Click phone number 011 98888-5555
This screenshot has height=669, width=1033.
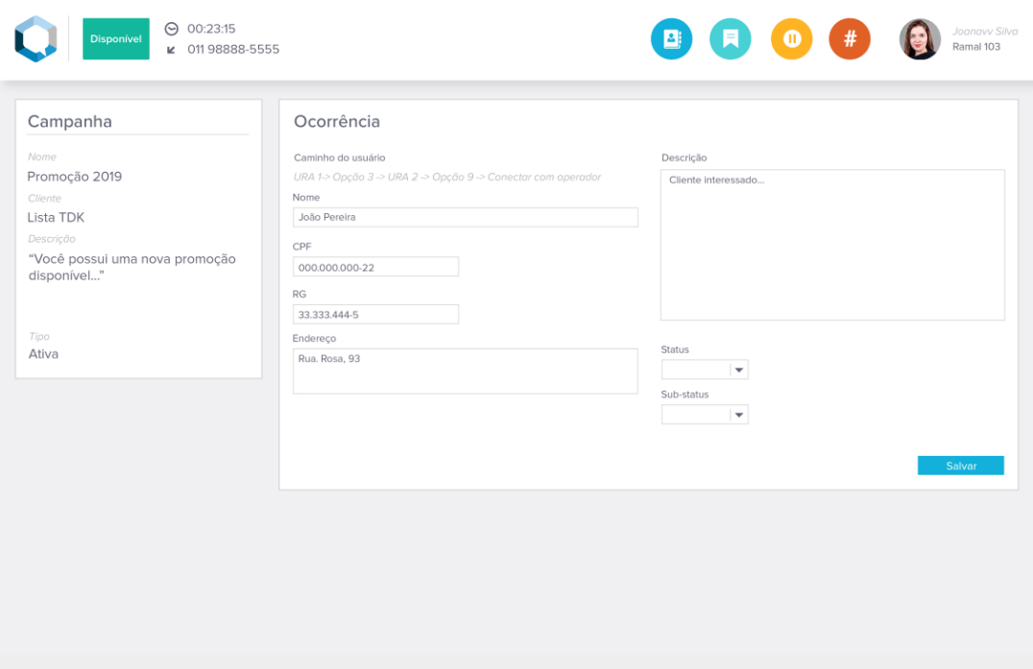click(x=233, y=49)
